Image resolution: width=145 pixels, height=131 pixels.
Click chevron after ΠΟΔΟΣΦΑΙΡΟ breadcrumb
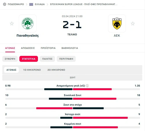pyautogui.click(x=27, y=4)
